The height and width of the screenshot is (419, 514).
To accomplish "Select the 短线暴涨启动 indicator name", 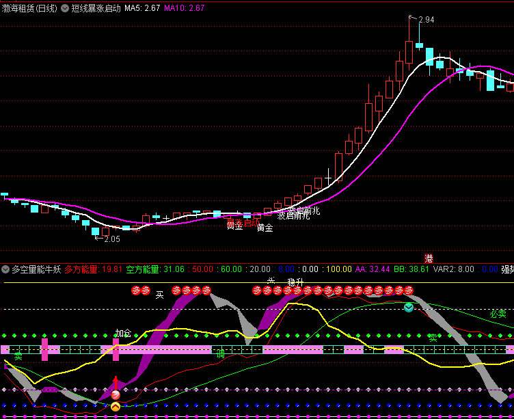I will (96, 8).
